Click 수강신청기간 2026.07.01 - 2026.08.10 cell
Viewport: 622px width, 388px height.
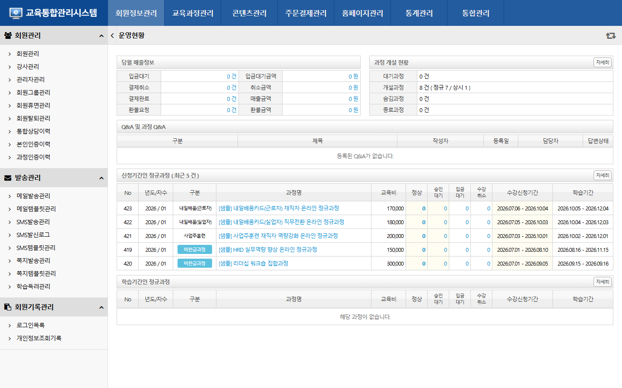(523, 250)
